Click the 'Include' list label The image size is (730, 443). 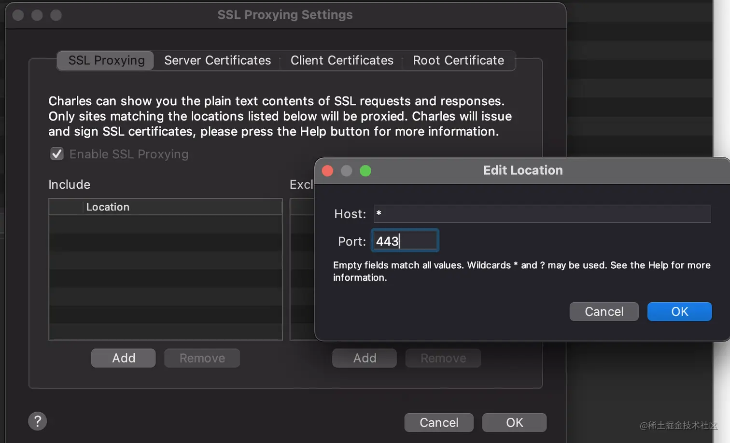point(70,185)
